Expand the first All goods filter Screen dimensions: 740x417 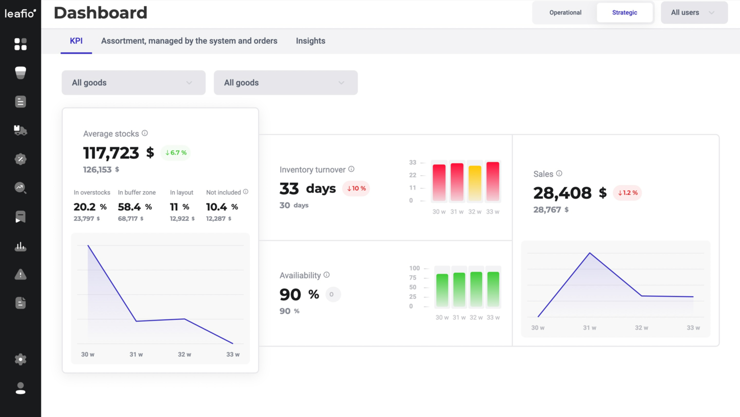pyautogui.click(x=133, y=82)
